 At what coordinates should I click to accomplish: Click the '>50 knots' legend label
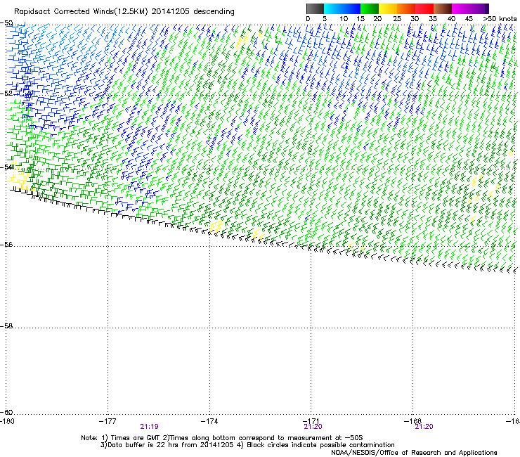pos(500,19)
